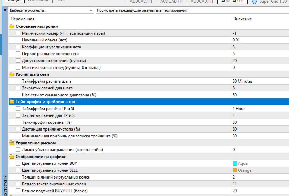Open '1 Hour' timeframe value
289x196 pixels.
(260, 109)
